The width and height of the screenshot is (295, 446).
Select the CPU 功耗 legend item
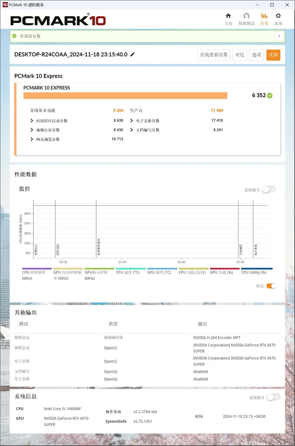coord(193,272)
